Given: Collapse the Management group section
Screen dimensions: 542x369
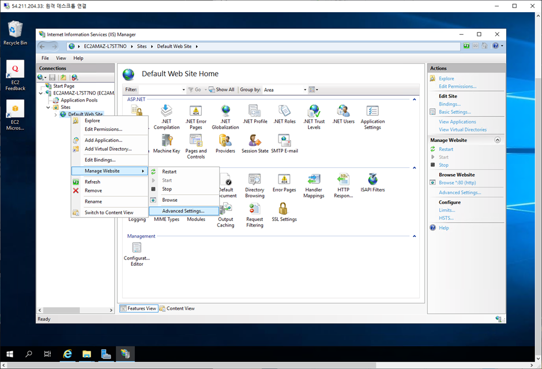Looking at the screenshot, I should point(414,236).
